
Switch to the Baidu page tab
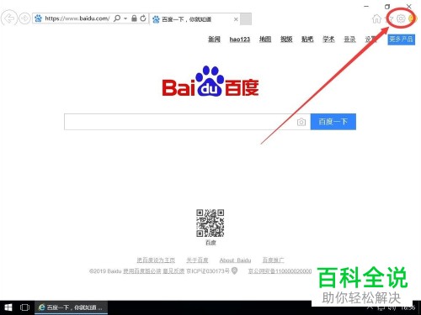click(195, 19)
